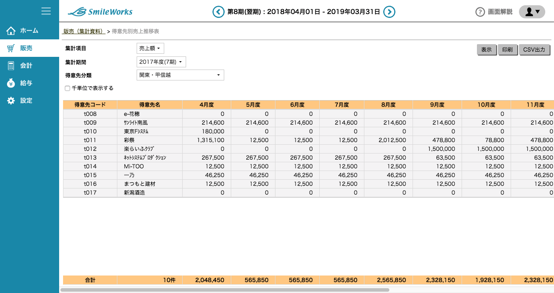Click the t017 customer code cell

(x=90, y=192)
